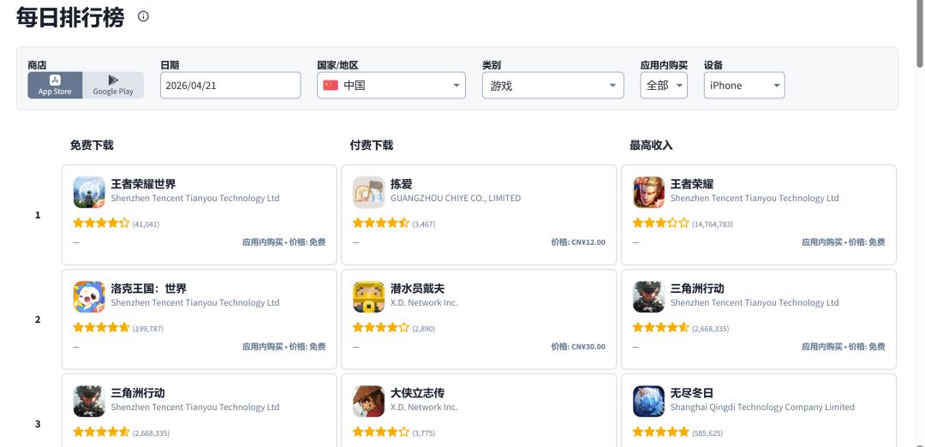
Task: Click 无尽冬日 app icon
Action: [x=648, y=401]
